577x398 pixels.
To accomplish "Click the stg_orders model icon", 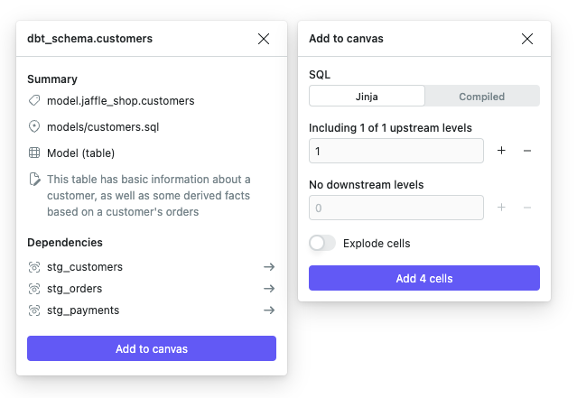I will (x=34, y=289).
